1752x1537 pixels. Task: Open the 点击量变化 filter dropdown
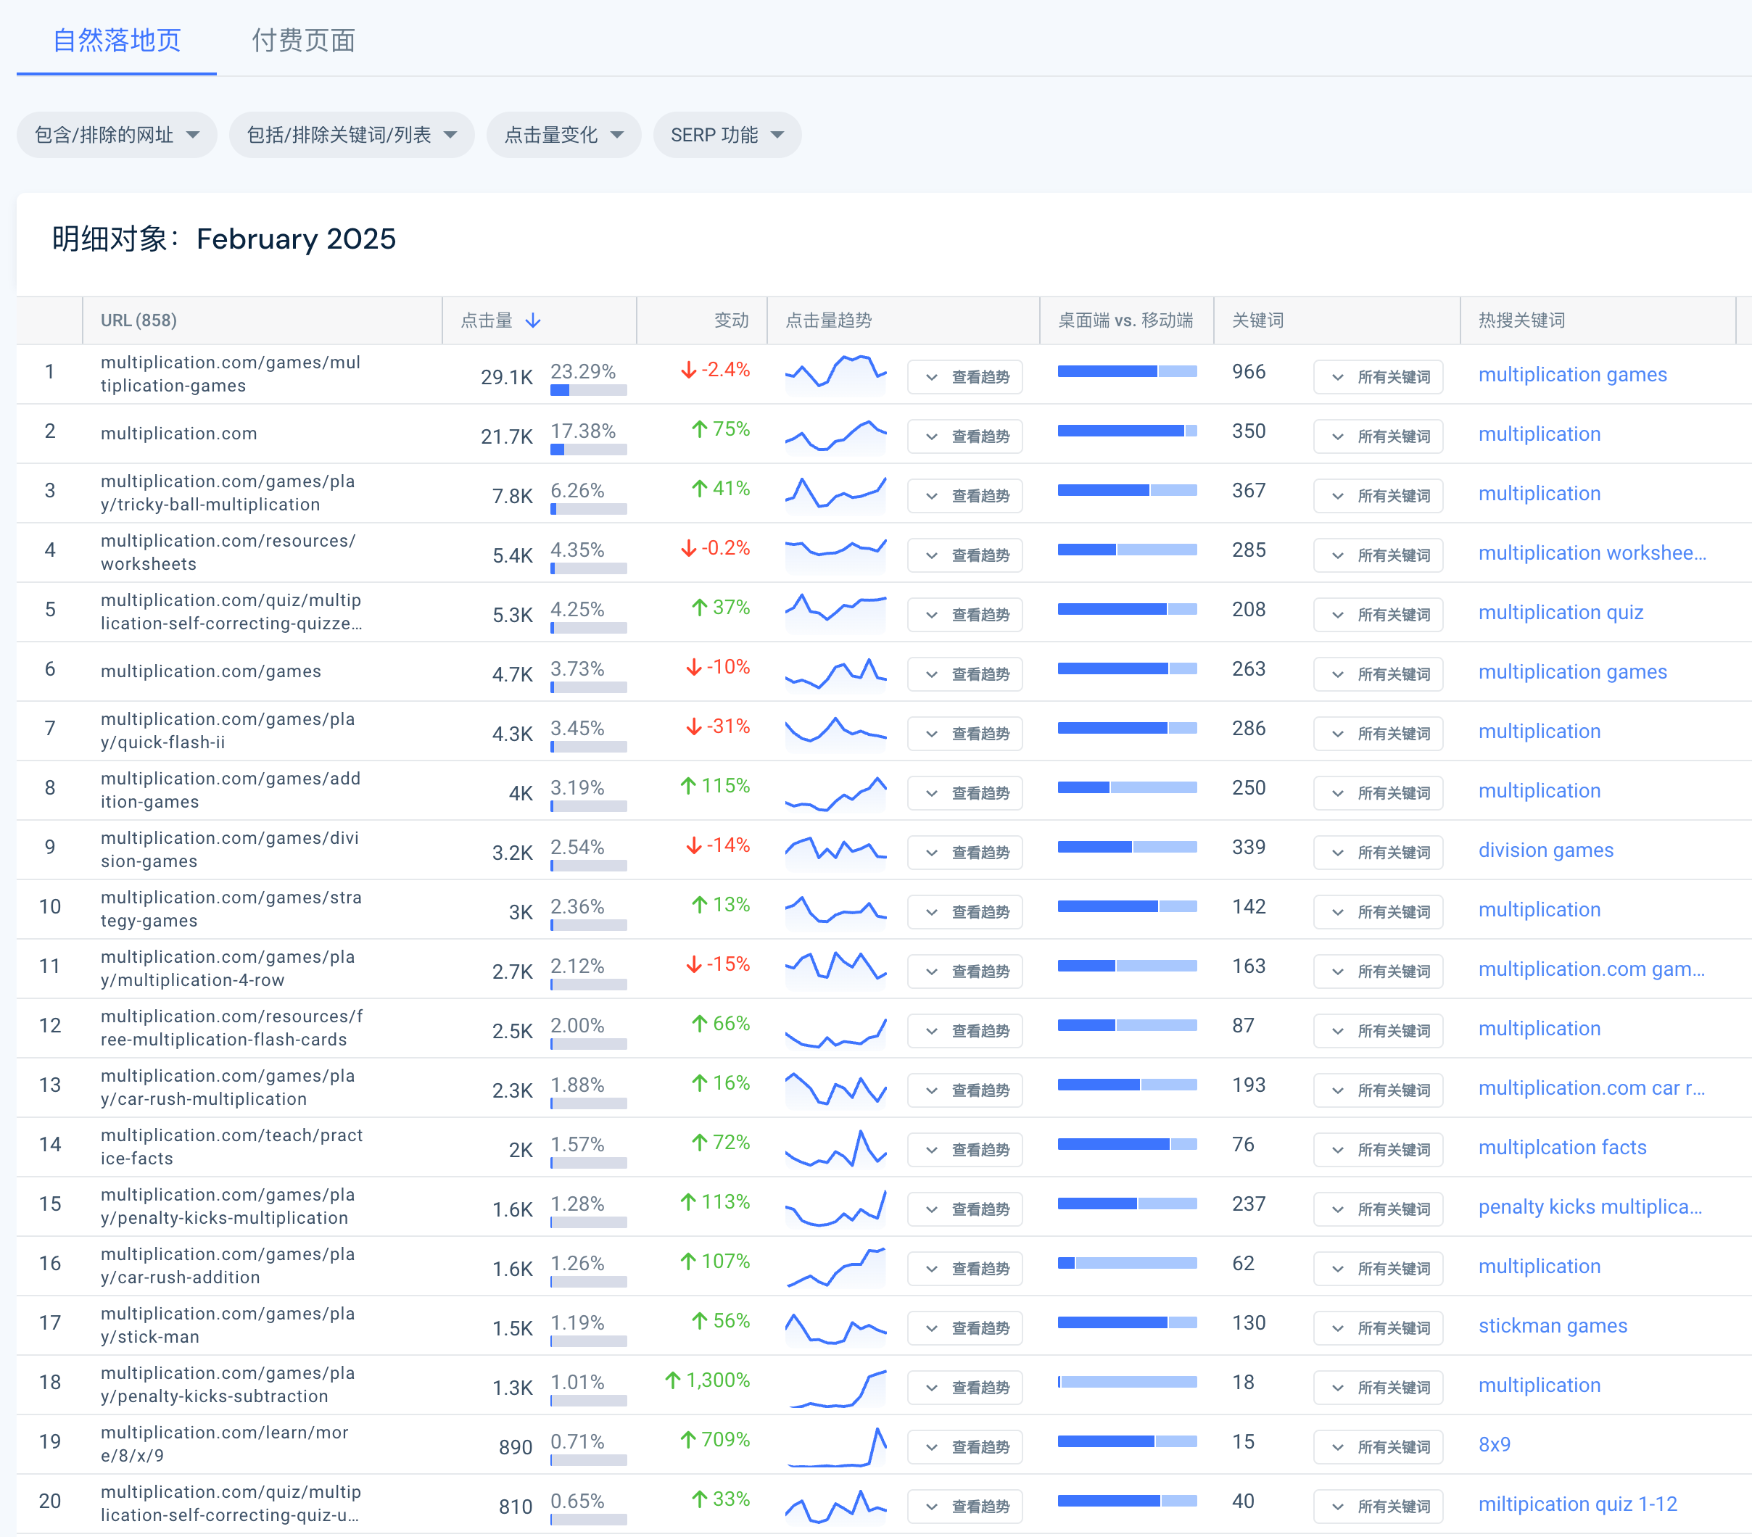(563, 136)
